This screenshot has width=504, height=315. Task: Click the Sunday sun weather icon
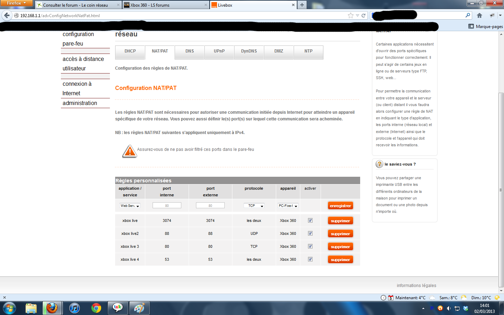coord(497,297)
